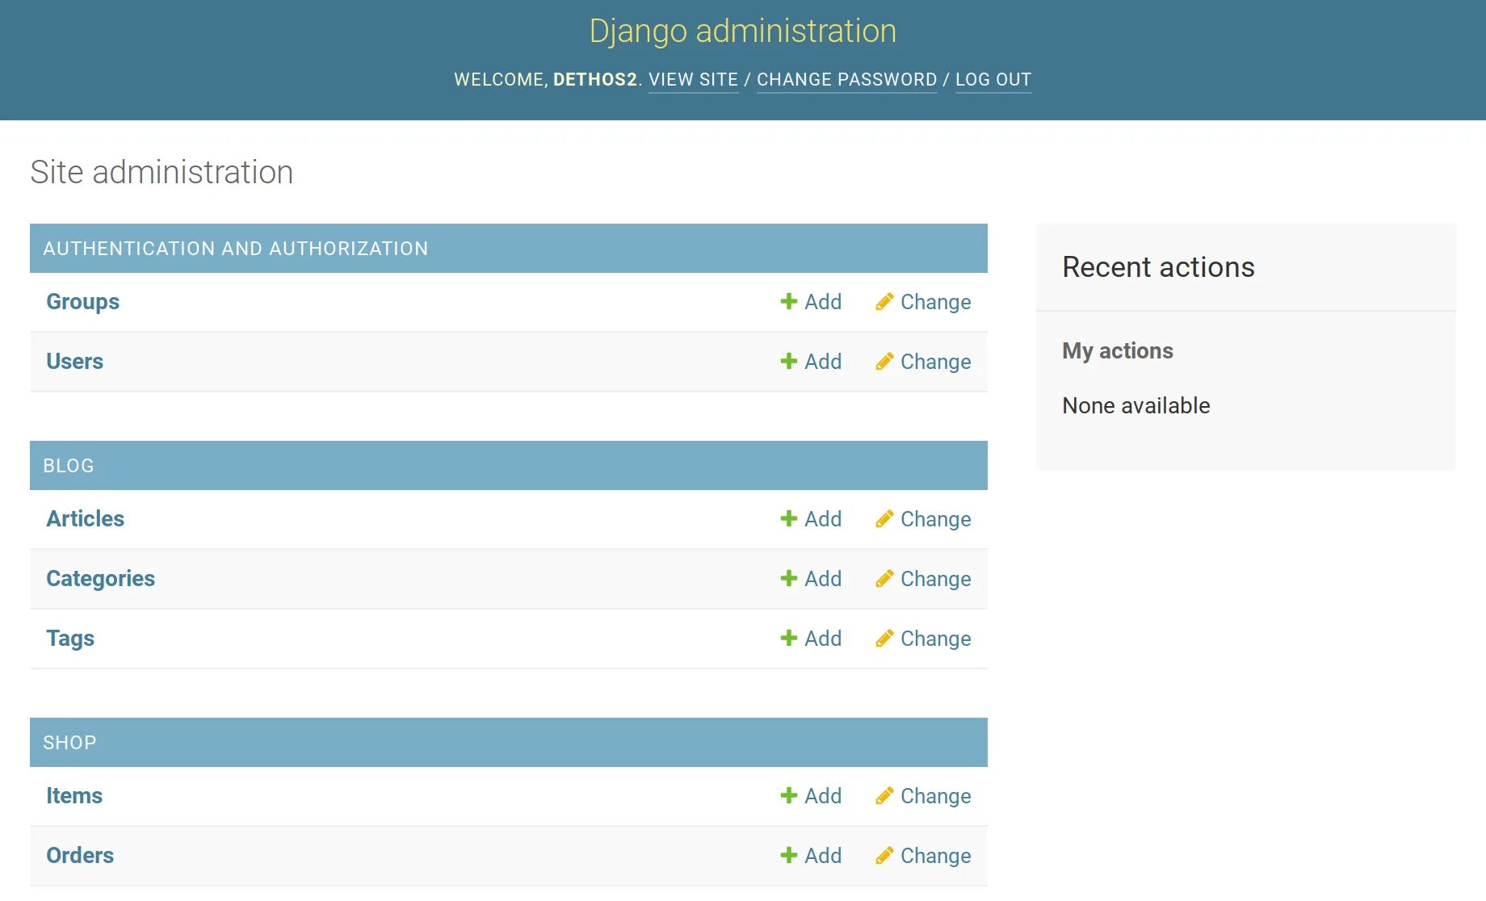This screenshot has height=901, width=1486.
Task: Open the Orders model list
Action: (79, 855)
